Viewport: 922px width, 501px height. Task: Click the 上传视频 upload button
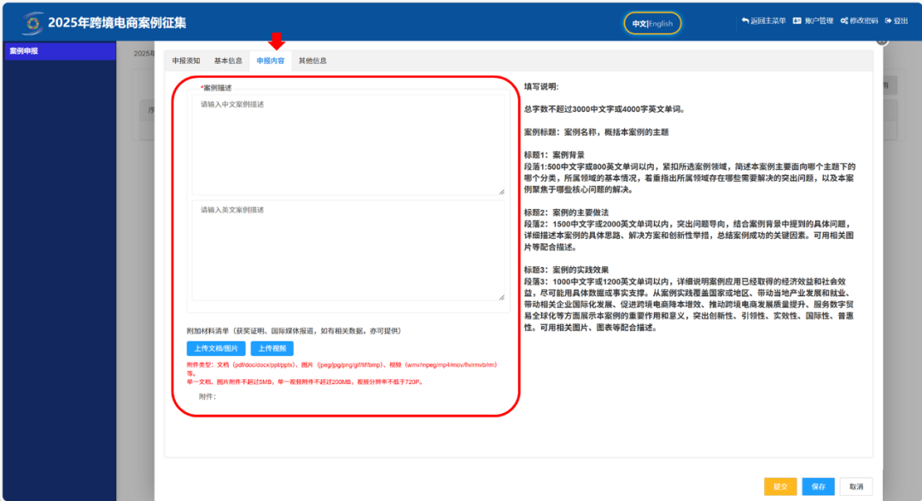[x=271, y=348]
